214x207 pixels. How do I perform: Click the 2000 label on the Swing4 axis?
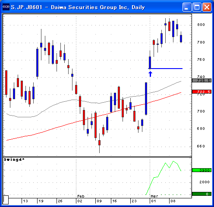click(x=205, y=182)
